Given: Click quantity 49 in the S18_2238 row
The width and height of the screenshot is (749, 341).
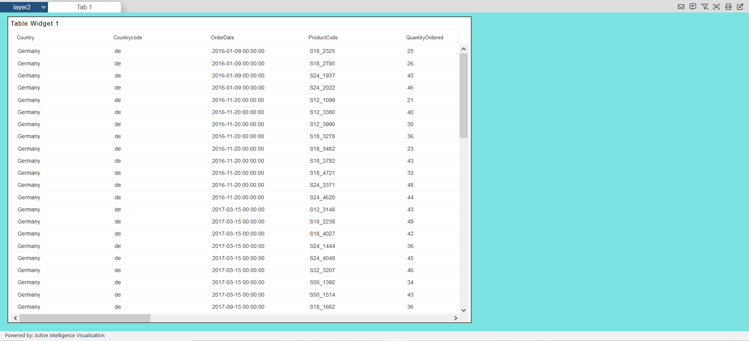Looking at the screenshot, I should click(x=410, y=221).
